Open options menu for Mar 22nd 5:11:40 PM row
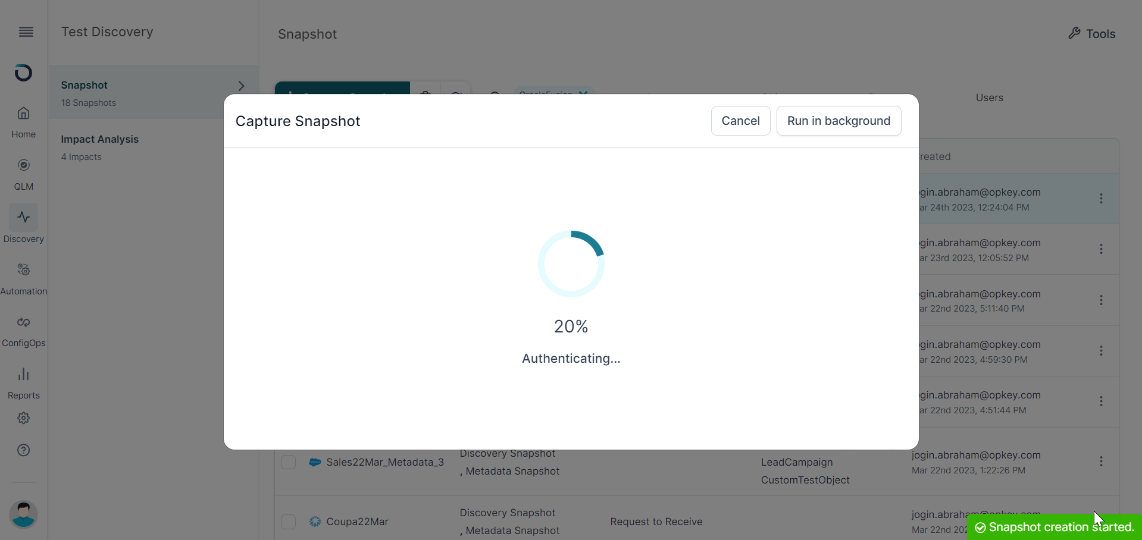Screen dimensions: 1142x540 click(1101, 300)
